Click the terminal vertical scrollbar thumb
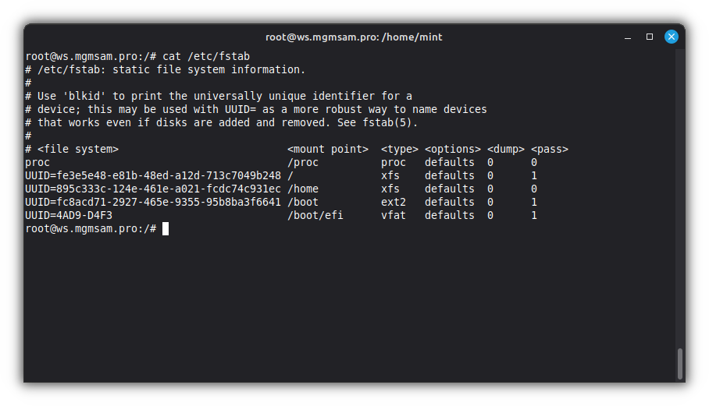The width and height of the screenshot is (709, 406). click(680, 363)
